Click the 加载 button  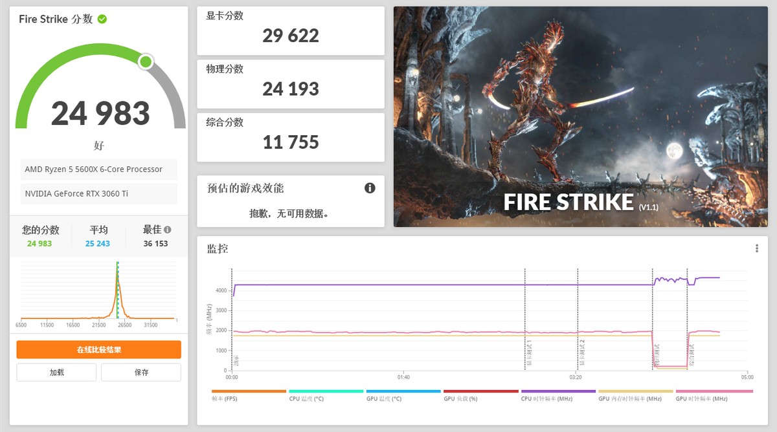point(56,372)
